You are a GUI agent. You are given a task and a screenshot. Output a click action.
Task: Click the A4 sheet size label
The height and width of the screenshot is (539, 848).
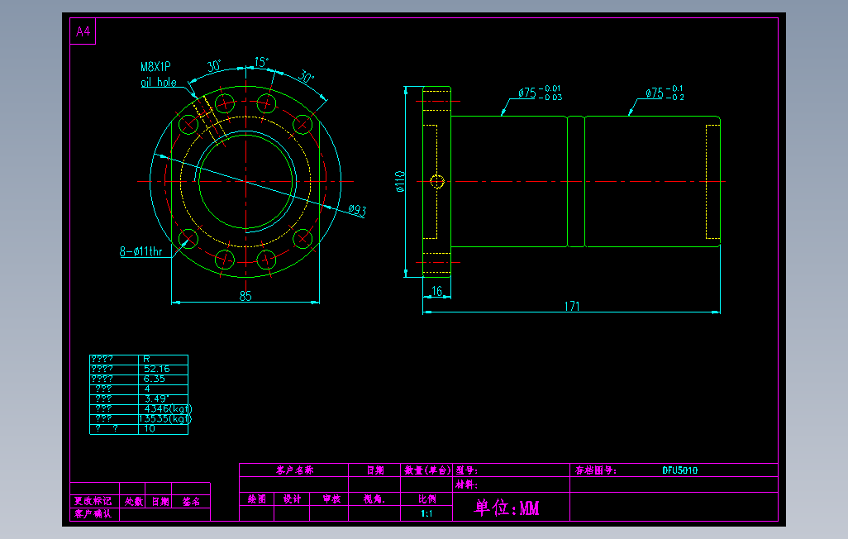[83, 31]
